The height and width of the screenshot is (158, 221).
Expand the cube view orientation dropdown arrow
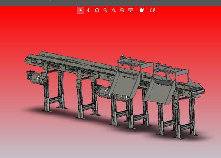[x=158, y=10]
